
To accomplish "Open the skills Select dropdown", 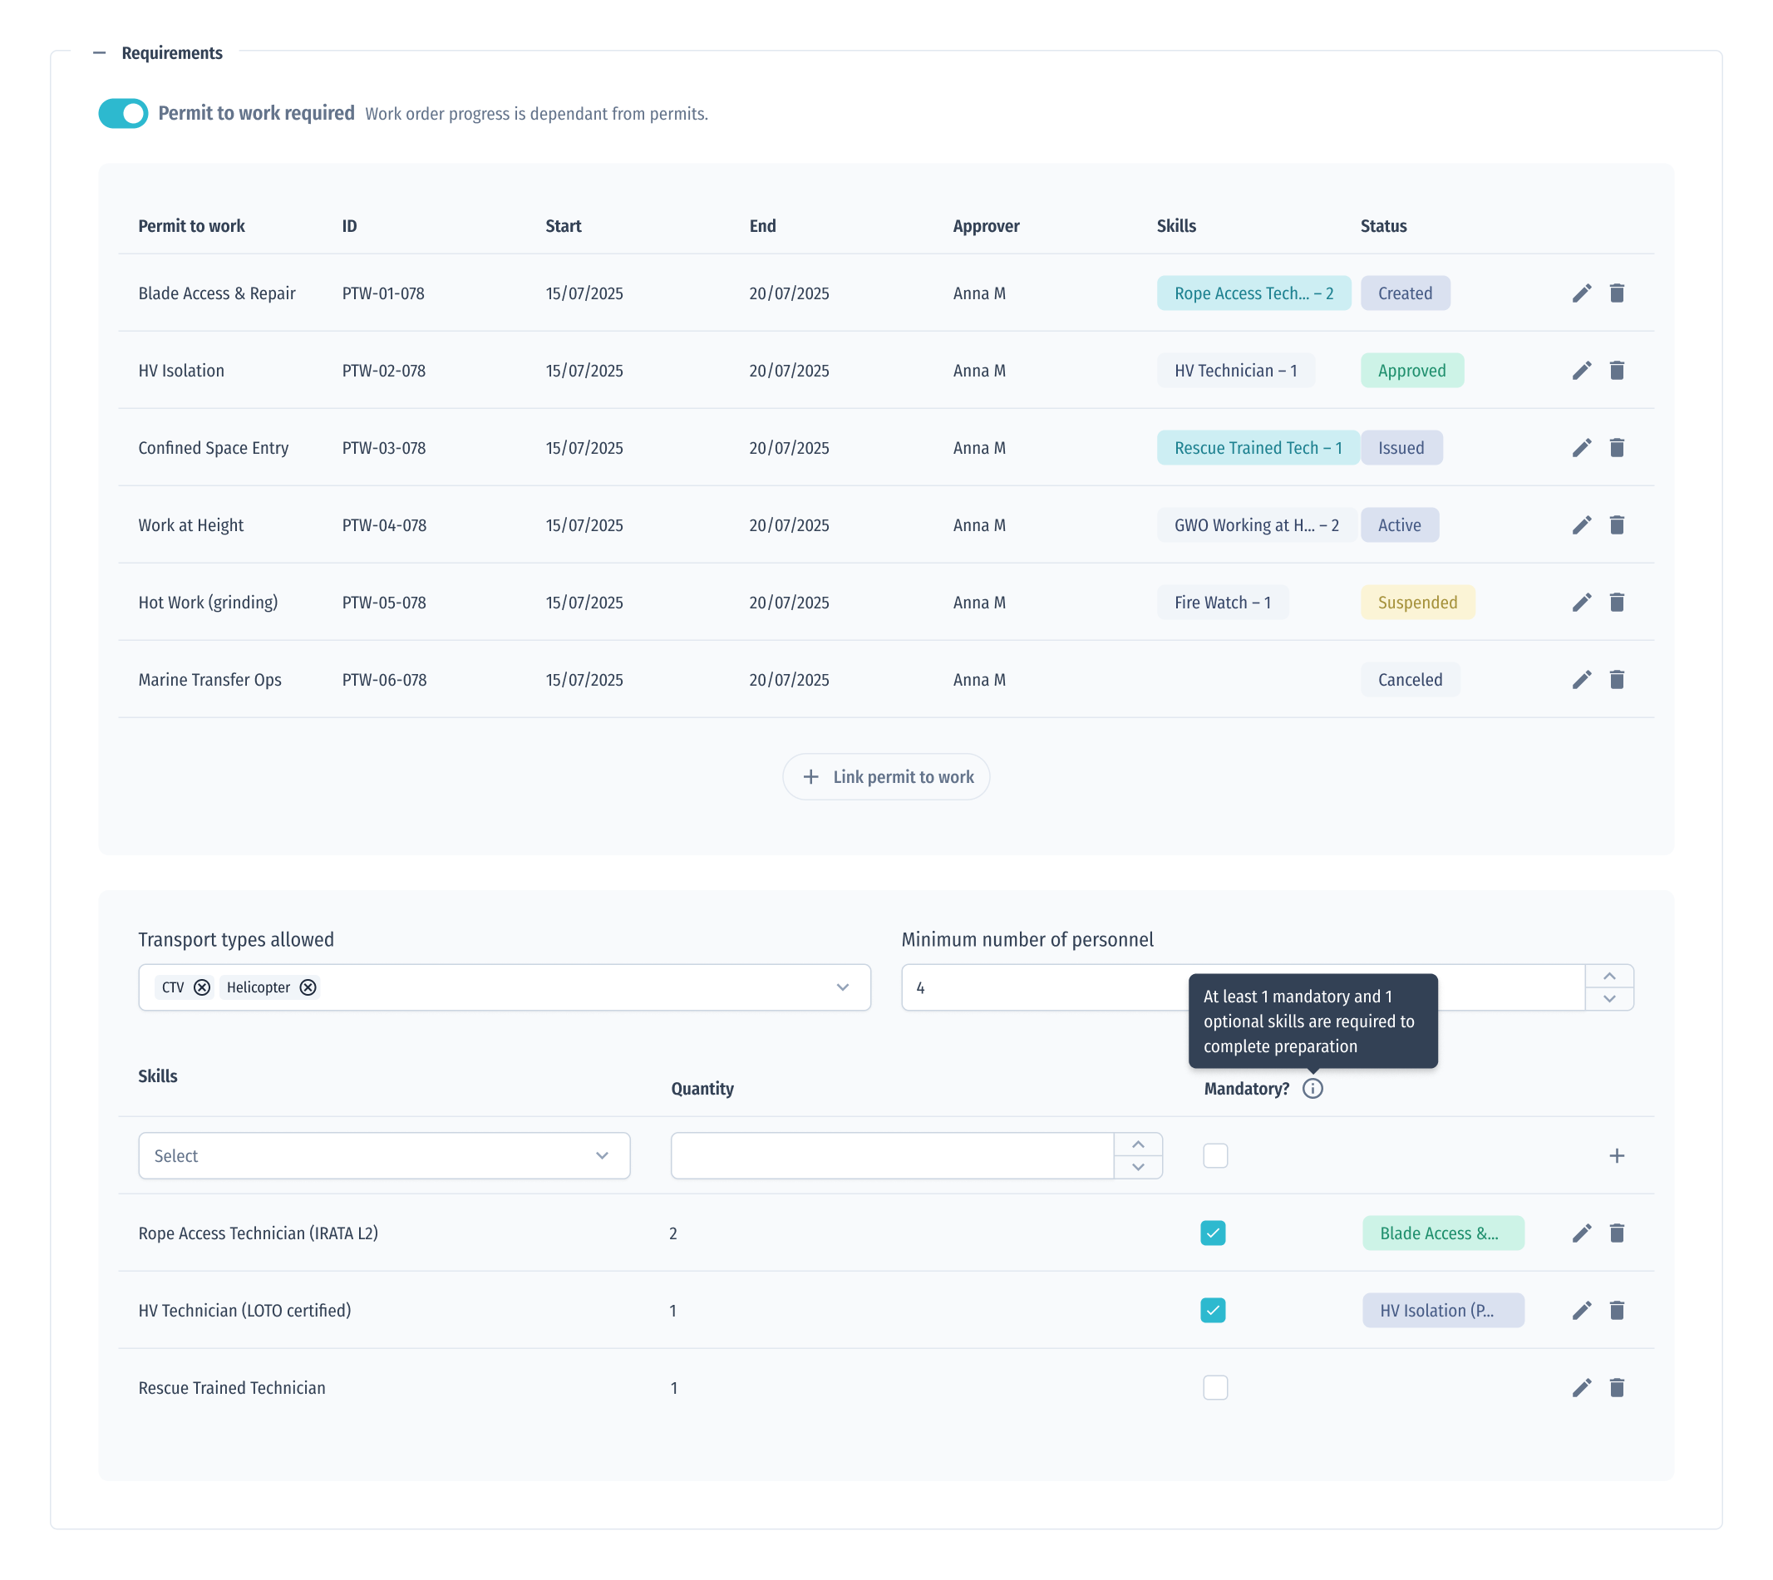I will click(x=384, y=1155).
